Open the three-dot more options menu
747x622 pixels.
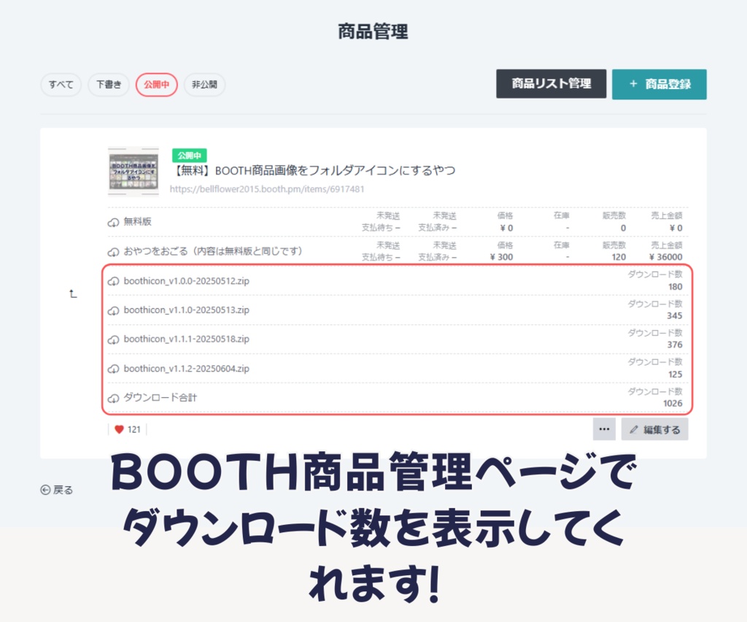tap(603, 429)
